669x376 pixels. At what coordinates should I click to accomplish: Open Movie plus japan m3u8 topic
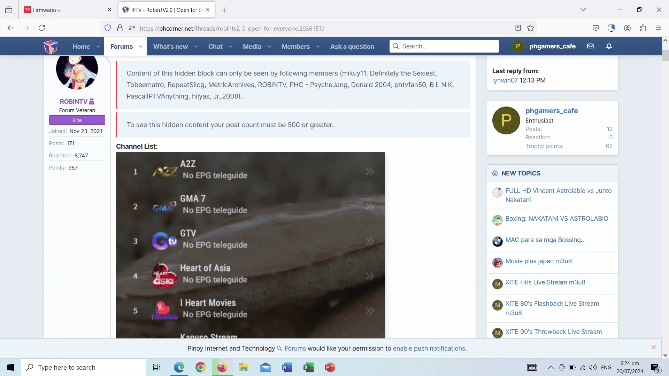coord(539,261)
